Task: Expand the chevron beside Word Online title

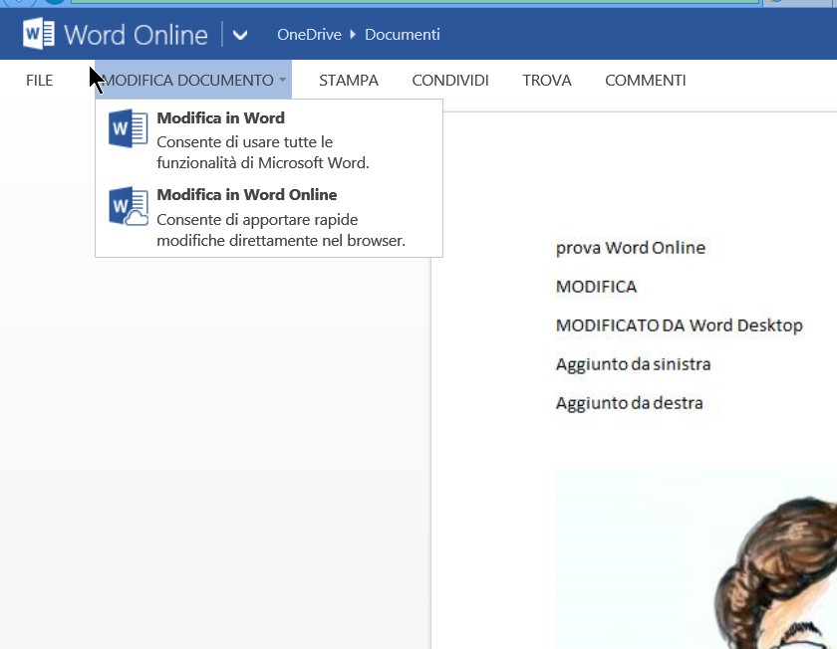Action: (x=240, y=36)
